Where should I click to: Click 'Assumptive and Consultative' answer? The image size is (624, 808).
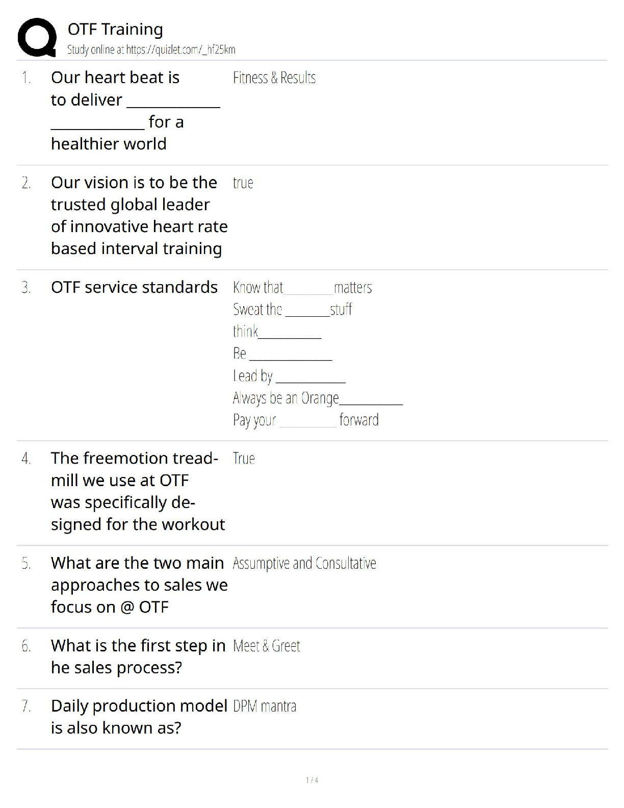[304, 564]
